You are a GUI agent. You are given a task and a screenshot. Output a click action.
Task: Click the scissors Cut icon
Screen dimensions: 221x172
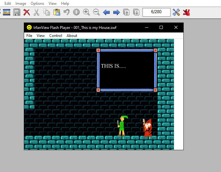click(36, 12)
